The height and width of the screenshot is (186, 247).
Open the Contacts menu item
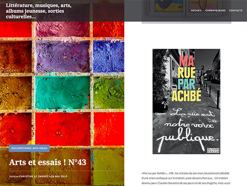point(235,11)
